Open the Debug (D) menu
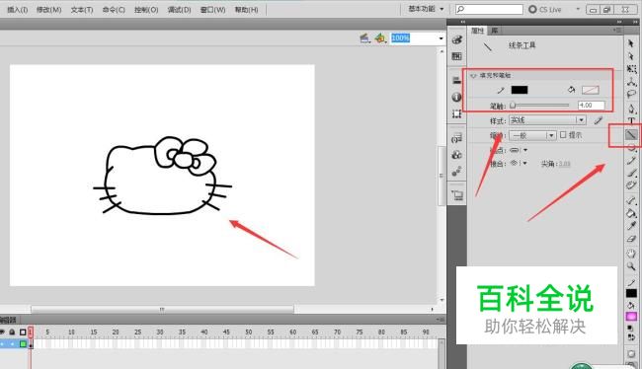The width and height of the screenshot is (642, 369). pyautogui.click(x=180, y=10)
